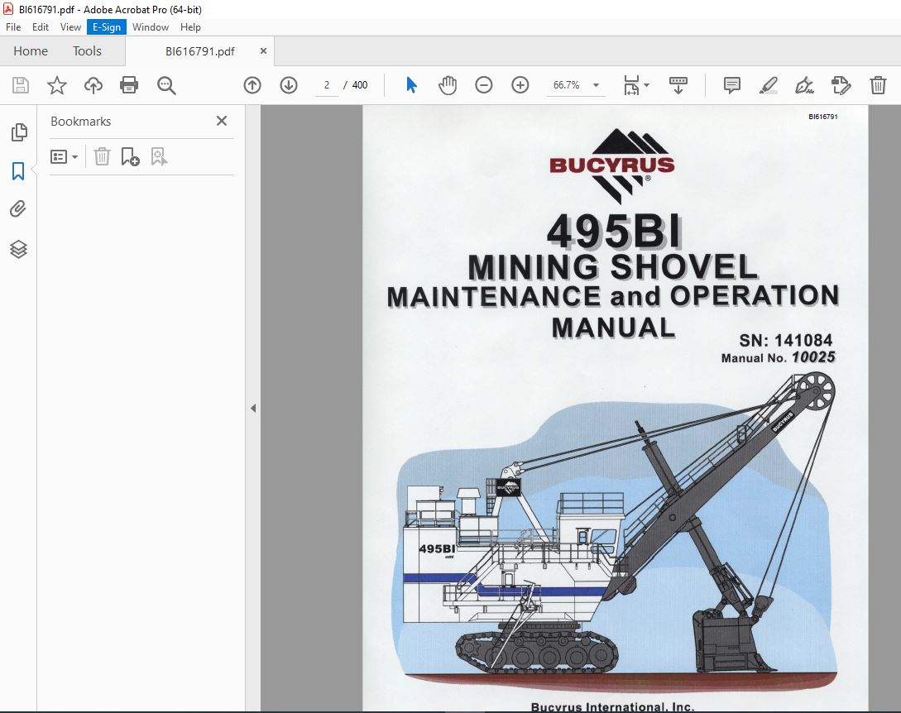Open the Help menu
Viewport: 901px width, 713px height.
pyautogui.click(x=190, y=27)
